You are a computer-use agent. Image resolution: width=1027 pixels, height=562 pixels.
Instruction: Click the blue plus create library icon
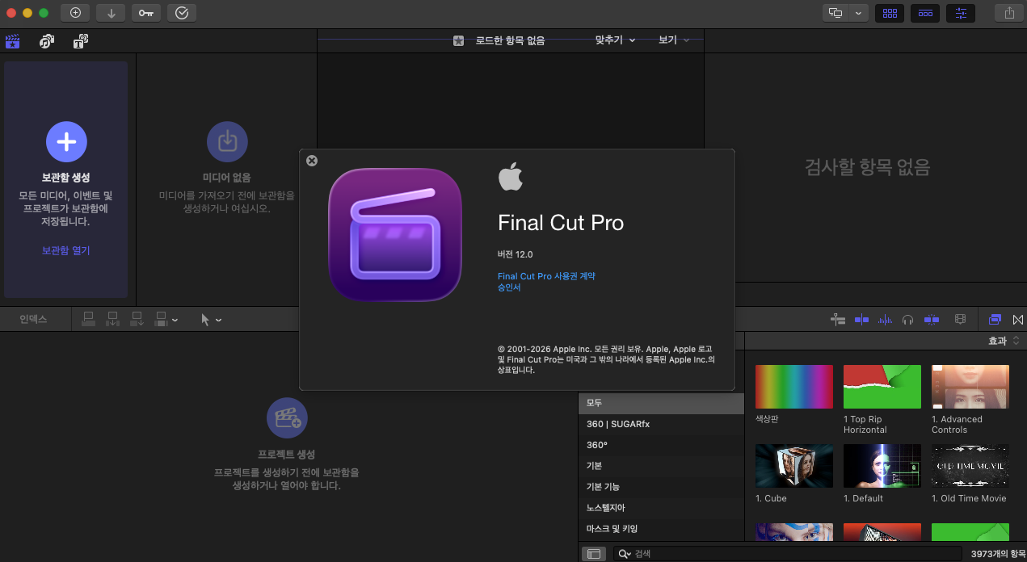click(x=66, y=142)
